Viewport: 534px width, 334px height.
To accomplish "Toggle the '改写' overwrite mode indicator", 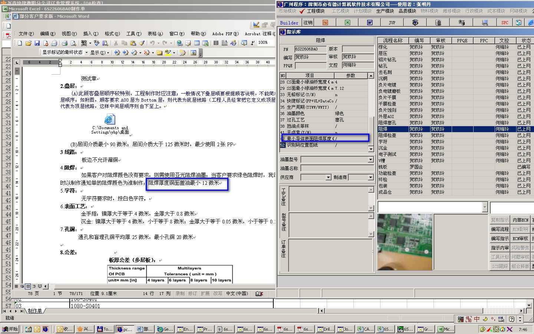I will [218, 294].
